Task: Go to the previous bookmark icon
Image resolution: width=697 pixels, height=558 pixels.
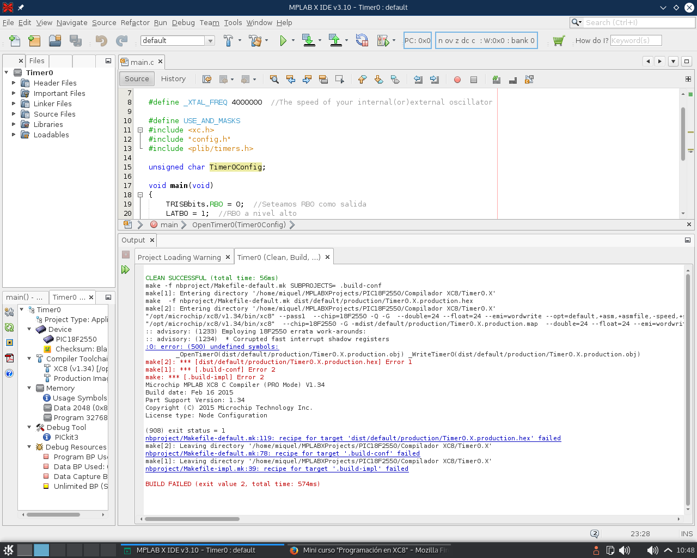Action: pos(363,80)
